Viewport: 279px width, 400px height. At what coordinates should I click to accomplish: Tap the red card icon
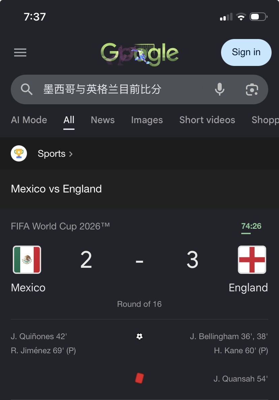tap(139, 378)
